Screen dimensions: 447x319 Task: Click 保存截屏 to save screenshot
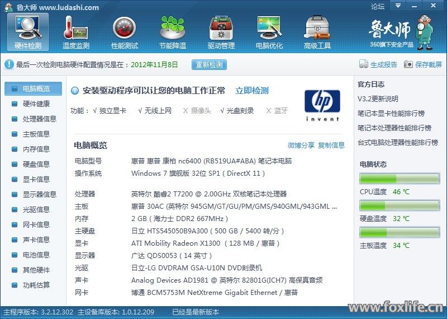[423, 64]
